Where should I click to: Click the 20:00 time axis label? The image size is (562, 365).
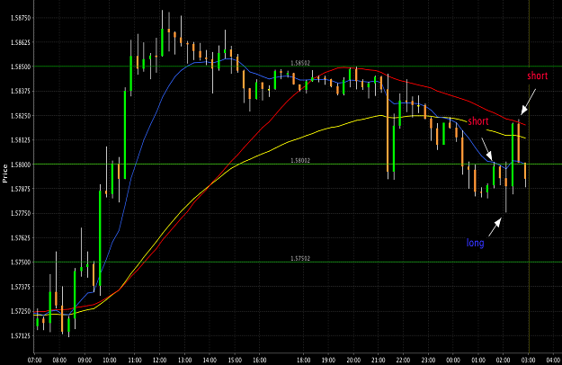coord(353,360)
